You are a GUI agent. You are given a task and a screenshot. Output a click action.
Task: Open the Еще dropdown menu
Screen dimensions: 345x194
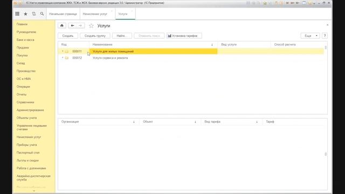[310, 36]
